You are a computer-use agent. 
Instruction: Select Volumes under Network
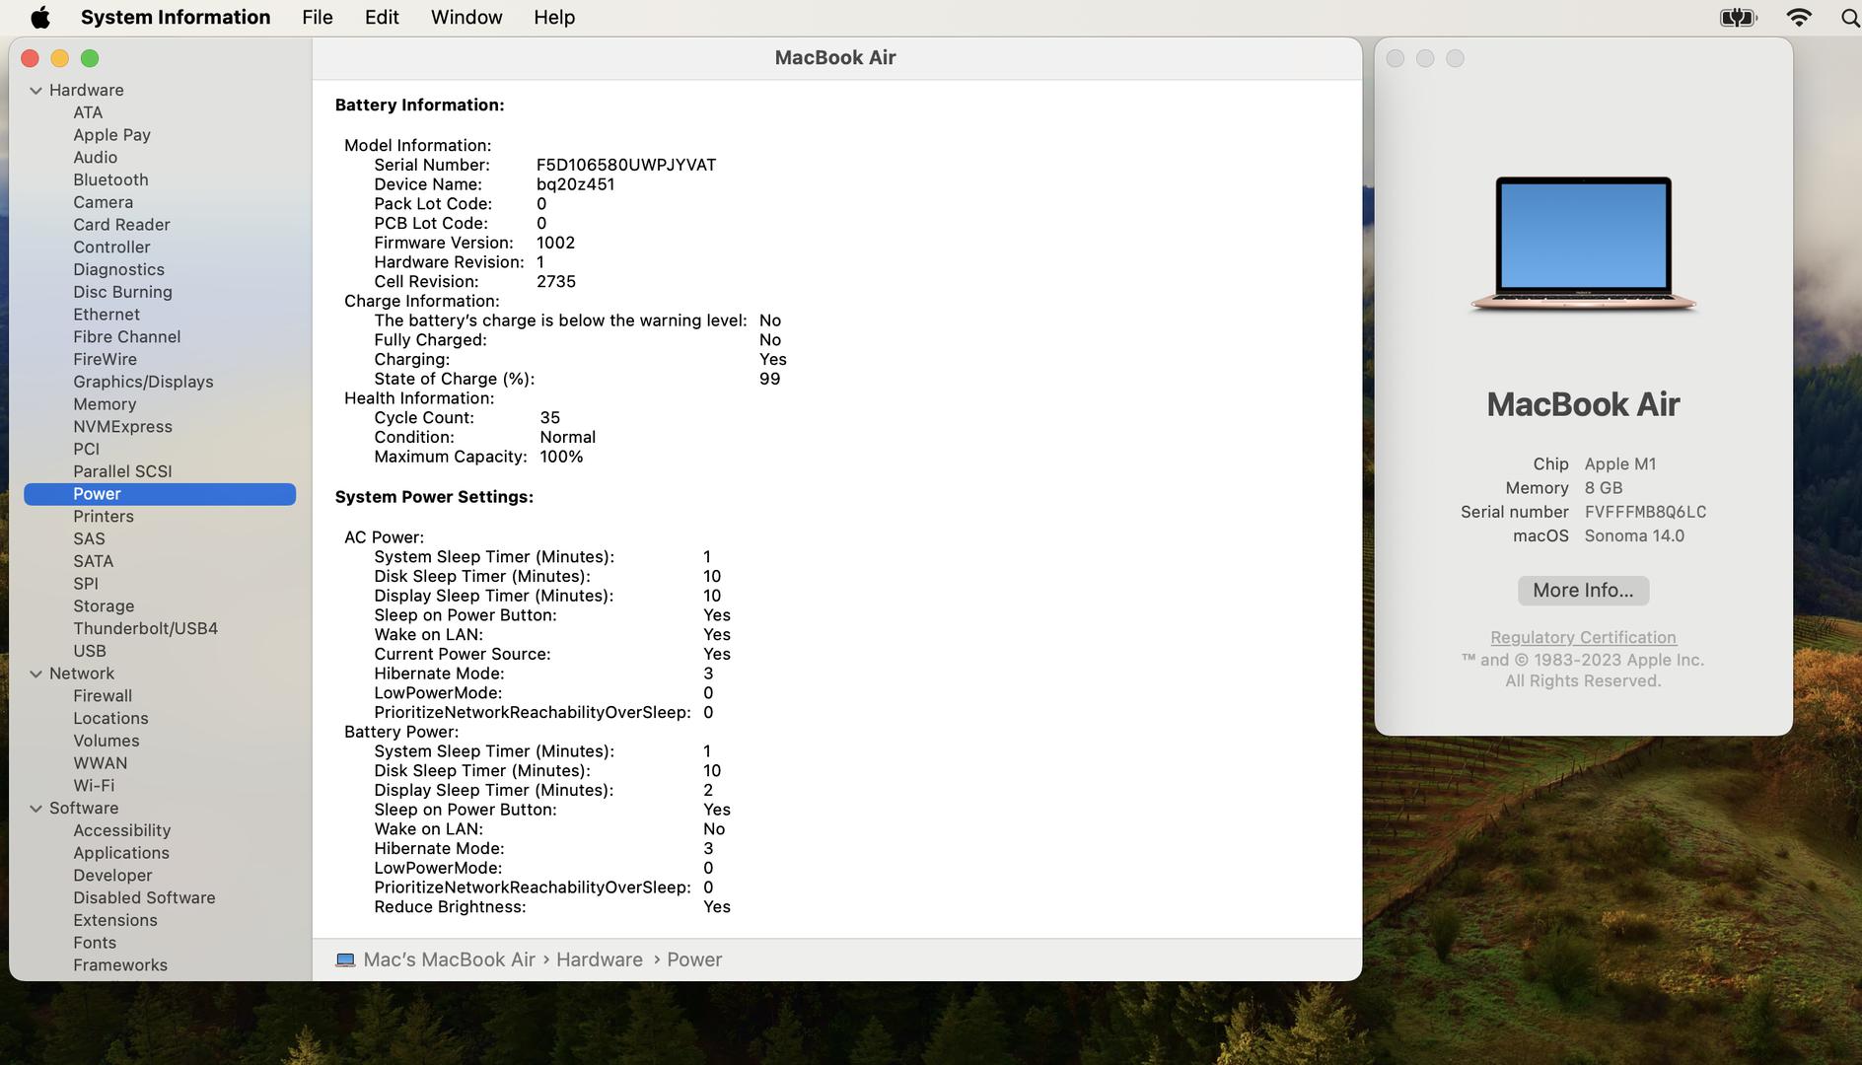106,741
